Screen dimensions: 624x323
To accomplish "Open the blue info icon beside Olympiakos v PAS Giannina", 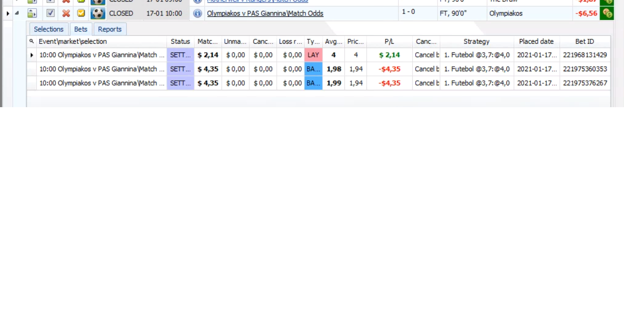I will pos(198,13).
